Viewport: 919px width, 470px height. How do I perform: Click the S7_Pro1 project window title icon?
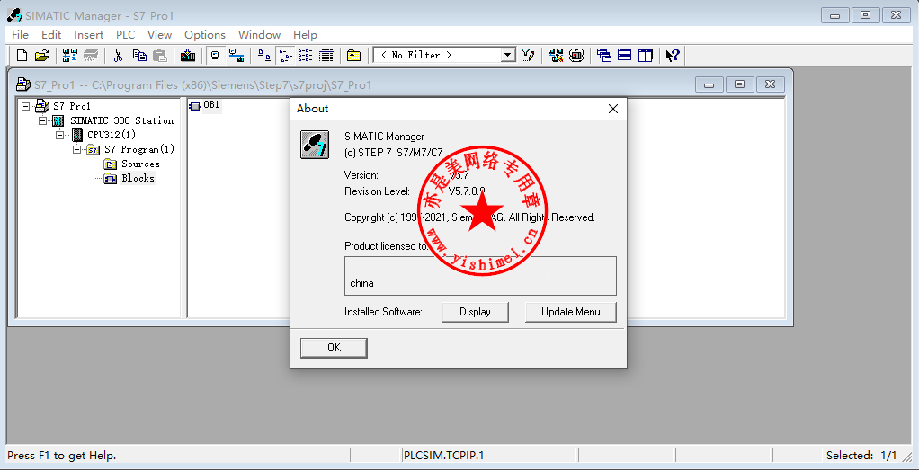(23, 84)
